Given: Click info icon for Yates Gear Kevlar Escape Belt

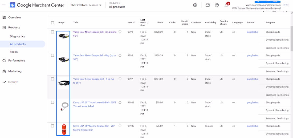Looking at the screenshot, I should [x=120, y=79].
